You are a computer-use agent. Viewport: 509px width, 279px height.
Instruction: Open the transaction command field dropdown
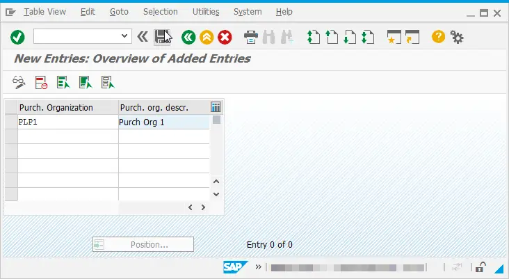[x=124, y=36]
